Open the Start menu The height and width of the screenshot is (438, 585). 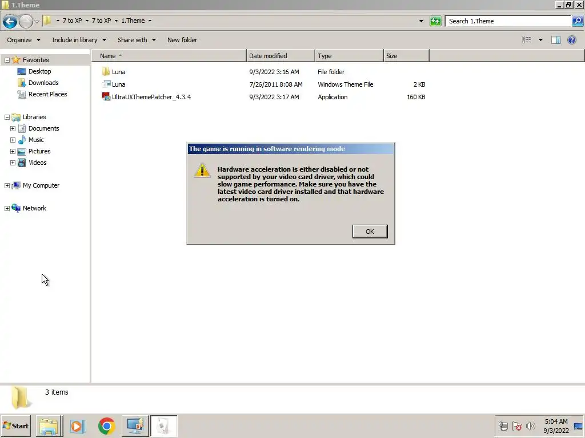coord(15,425)
